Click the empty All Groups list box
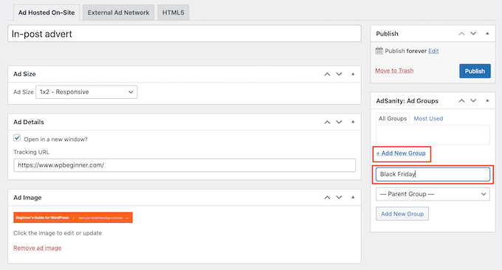This screenshot has width=502, height=270. pyautogui.click(x=433, y=135)
